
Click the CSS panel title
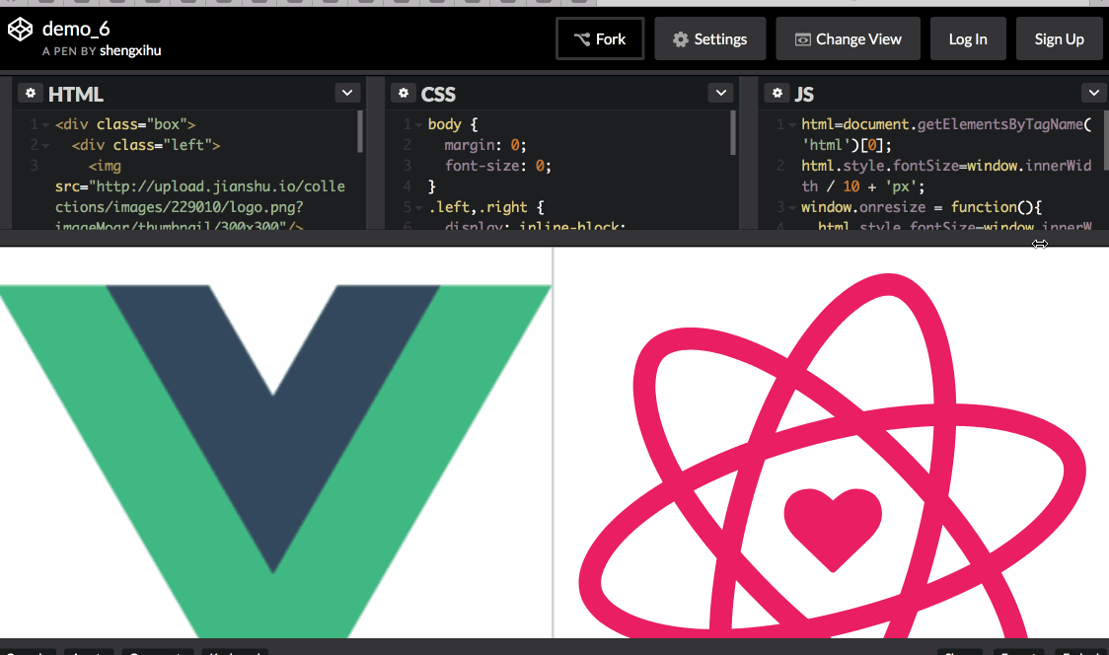[438, 94]
